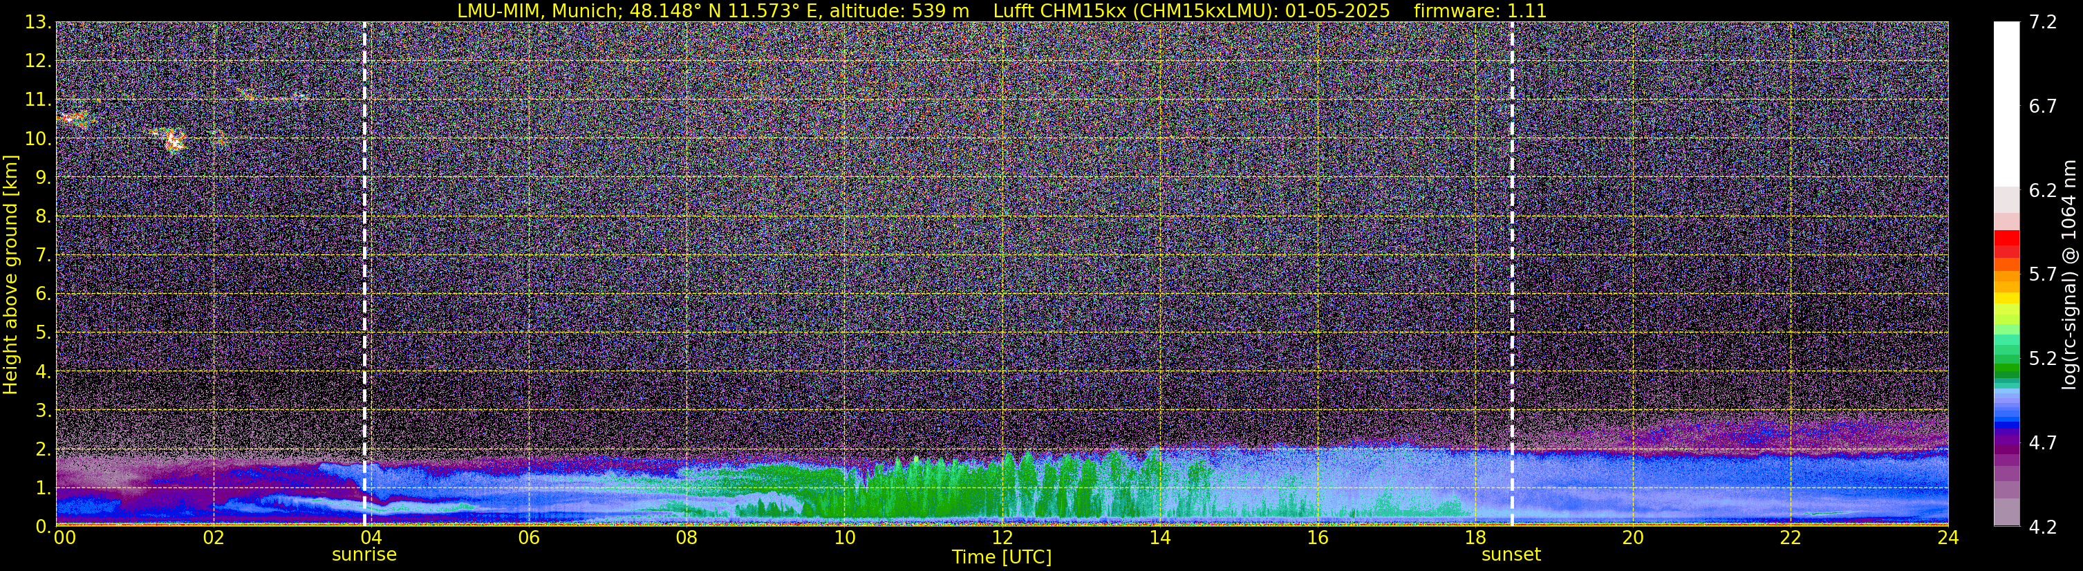Click the '7.2' value on the colorbar
The image size is (2083, 571).
pos(2043,23)
